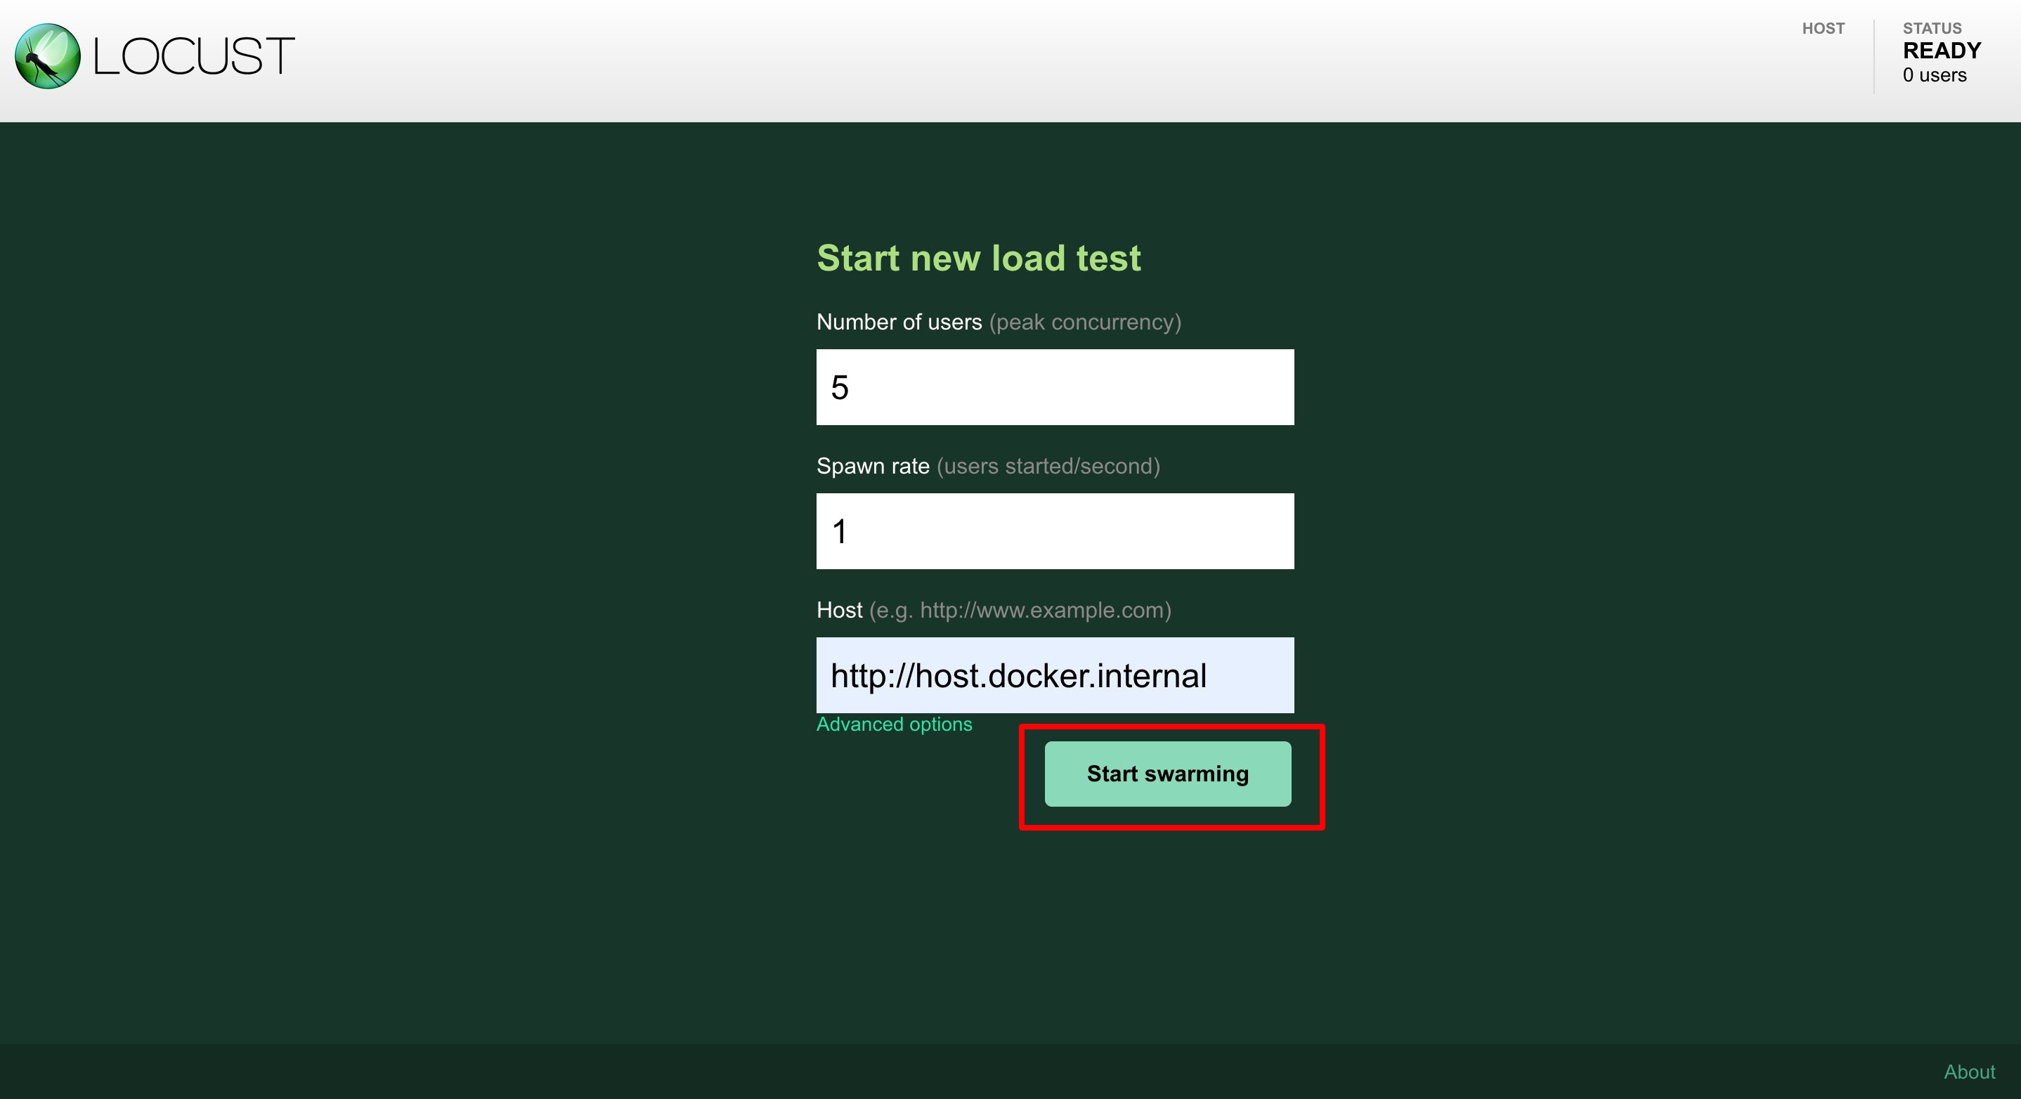
Task: Click the 'Spawn rate' label text
Action: pyautogui.click(x=873, y=466)
